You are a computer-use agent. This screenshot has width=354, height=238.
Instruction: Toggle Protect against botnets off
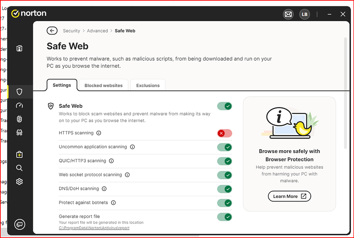224,203
